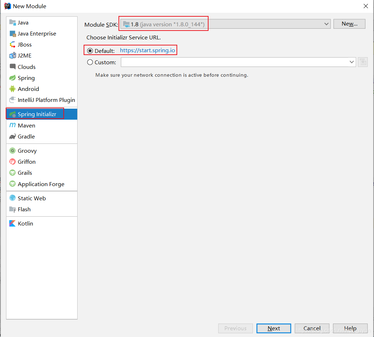The height and width of the screenshot is (337, 374).
Task: Select the Java module type
Action: [42, 22]
